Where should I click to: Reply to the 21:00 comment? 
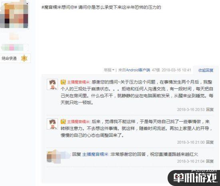[210, 142]
